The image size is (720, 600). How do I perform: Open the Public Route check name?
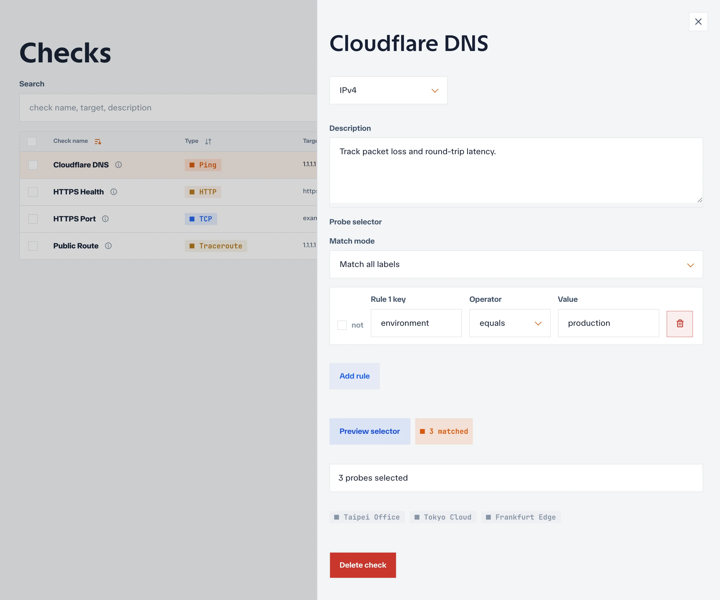pyautogui.click(x=76, y=246)
